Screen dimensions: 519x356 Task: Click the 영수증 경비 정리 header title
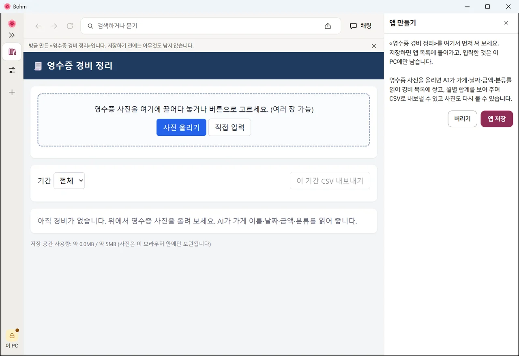coord(79,66)
